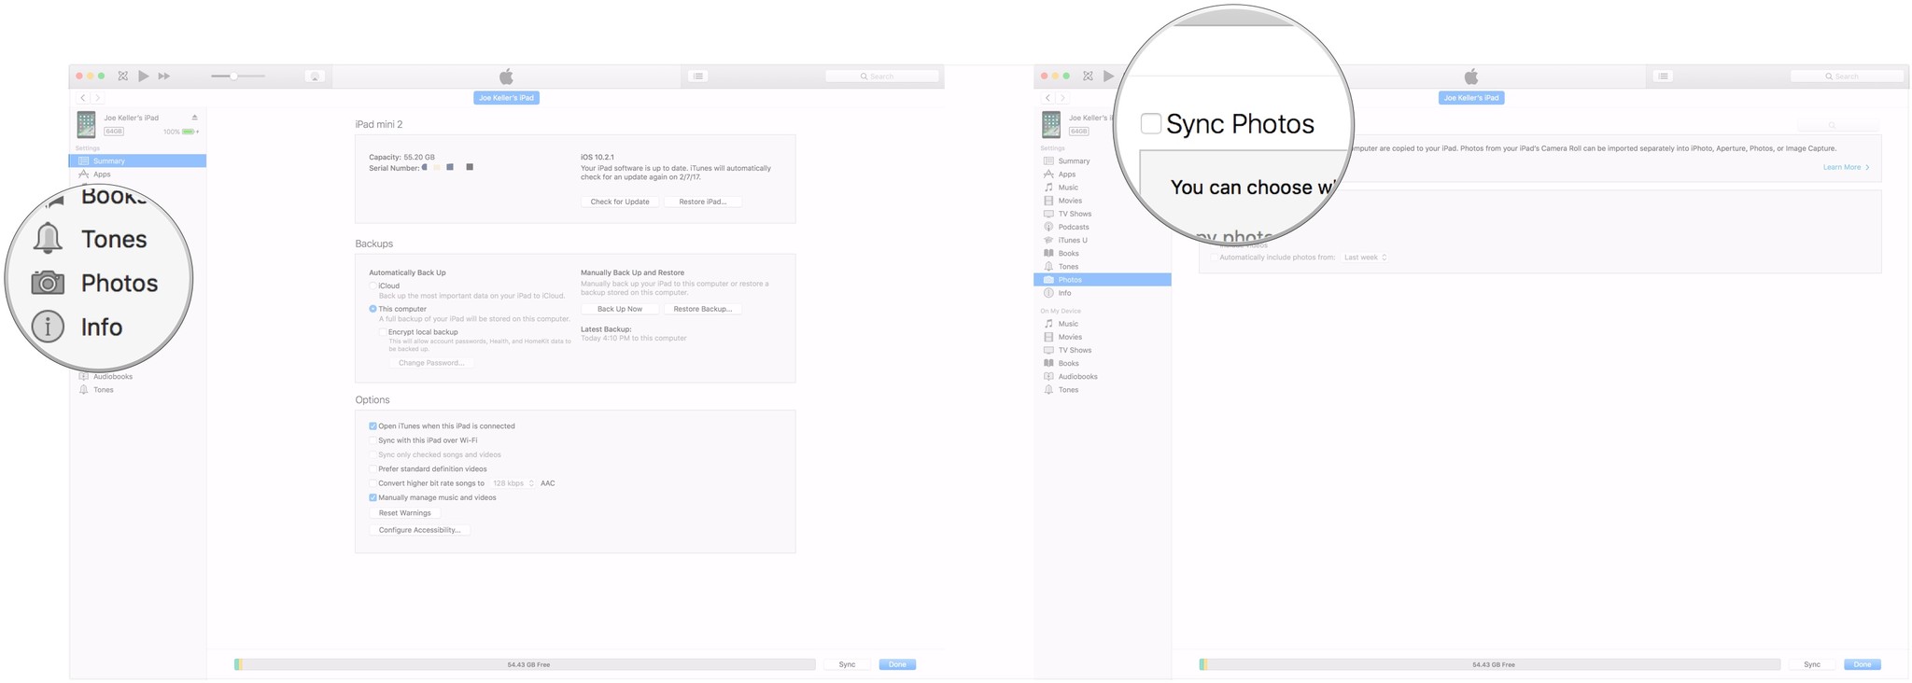Go back using the right window's back chevron
1912x683 pixels.
tap(1048, 98)
